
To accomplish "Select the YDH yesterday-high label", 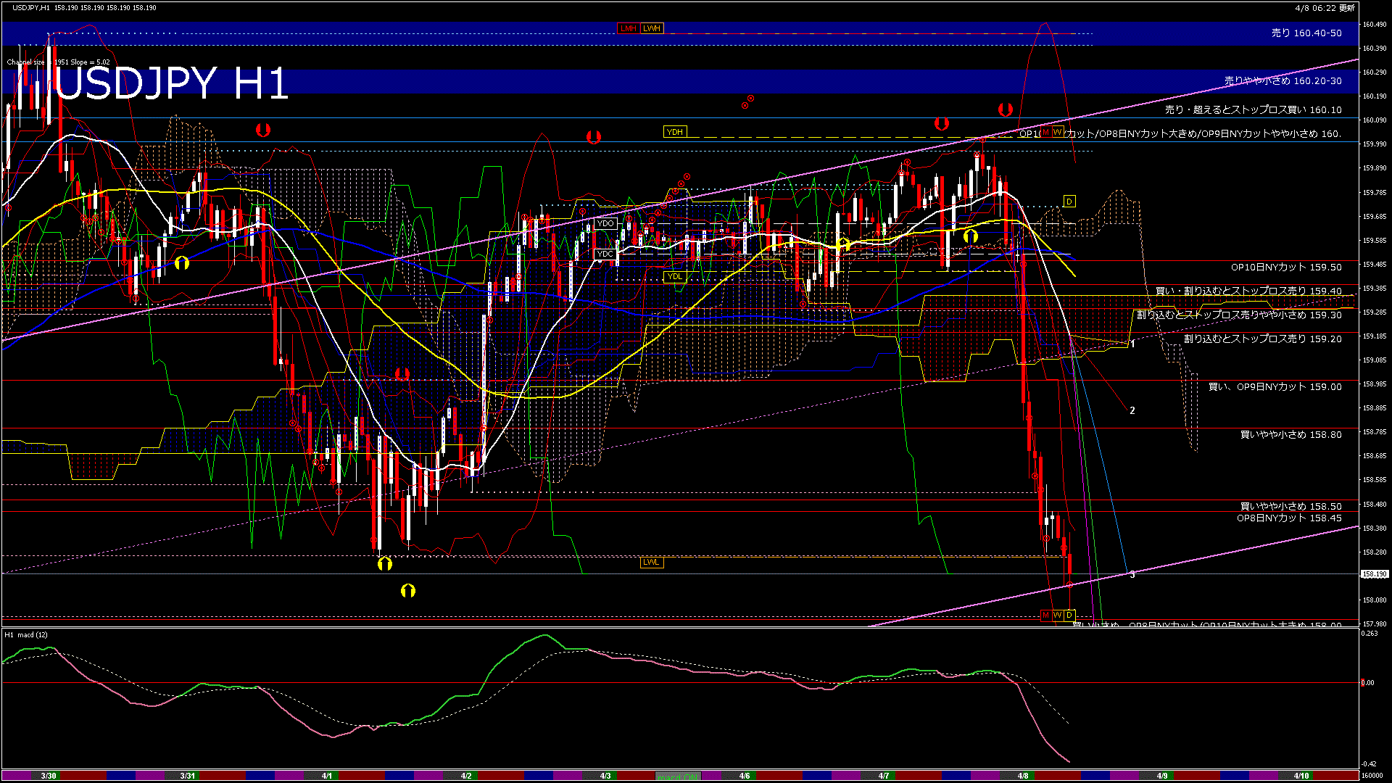I will click(674, 132).
